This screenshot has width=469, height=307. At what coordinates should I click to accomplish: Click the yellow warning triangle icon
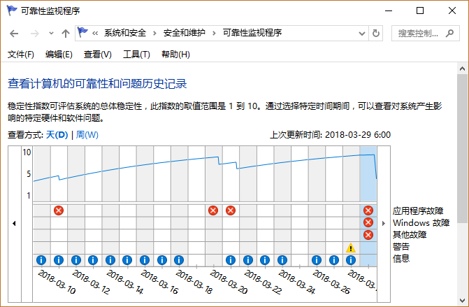click(x=351, y=248)
